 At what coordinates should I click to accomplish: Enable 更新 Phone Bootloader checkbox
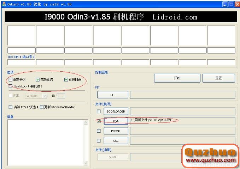pyautogui.click(x=42, y=107)
